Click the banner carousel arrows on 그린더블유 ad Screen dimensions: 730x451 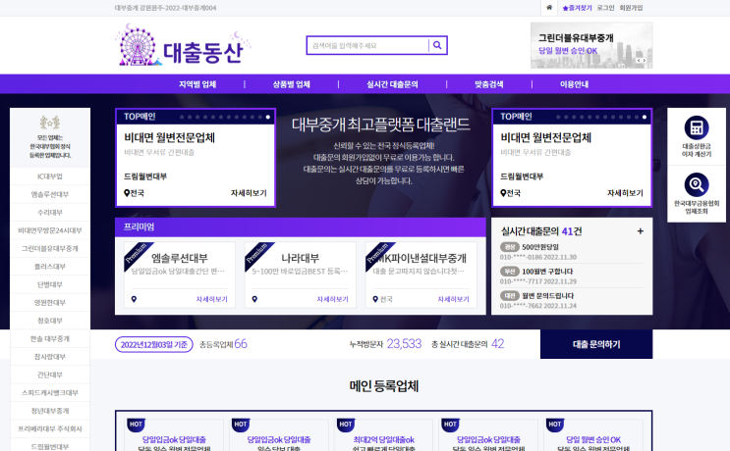pyautogui.click(x=641, y=61)
